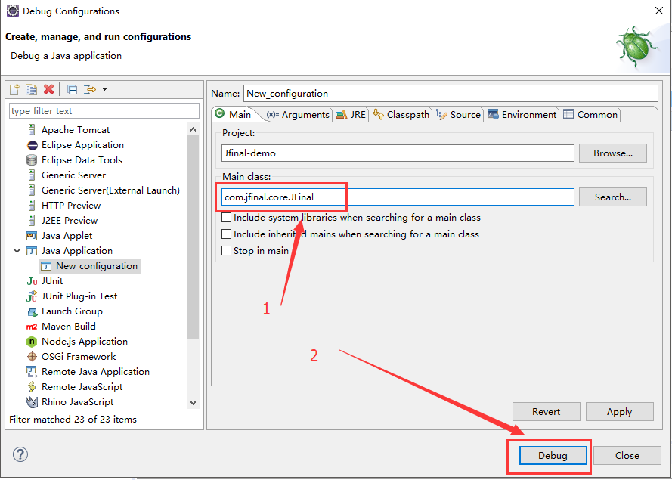Enable Include system libraries checkbox
This screenshot has width=672, height=480.
pyautogui.click(x=226, y=218)
